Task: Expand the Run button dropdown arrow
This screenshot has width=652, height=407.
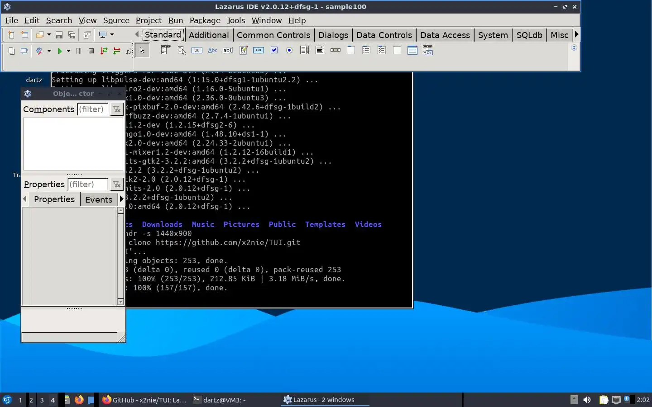Action: pos(68,51)
